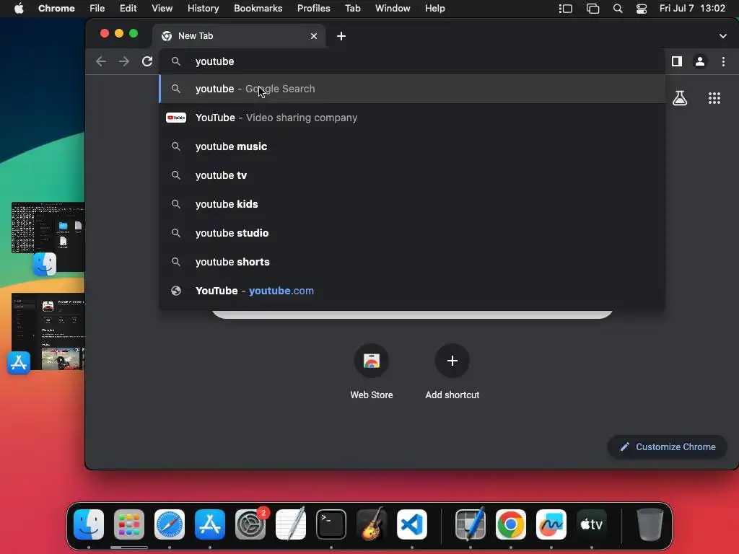Open the Edit menu
Screen dimensions: 739x554
point(128,9)
